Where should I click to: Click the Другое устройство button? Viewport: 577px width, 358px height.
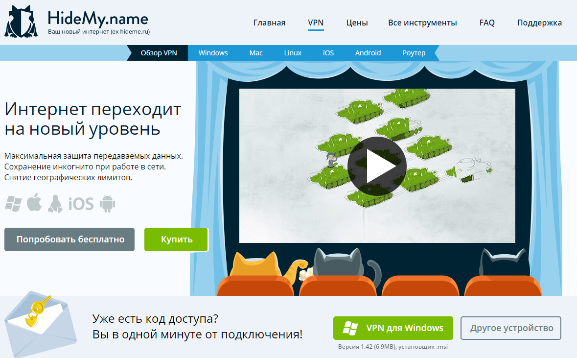pyautogui.click(x=511, y=328)
